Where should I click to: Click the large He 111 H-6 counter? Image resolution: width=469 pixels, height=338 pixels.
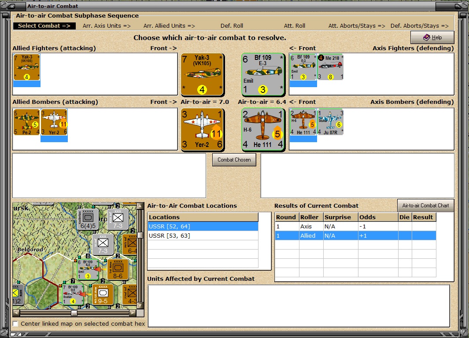click(x=263, y=129)
